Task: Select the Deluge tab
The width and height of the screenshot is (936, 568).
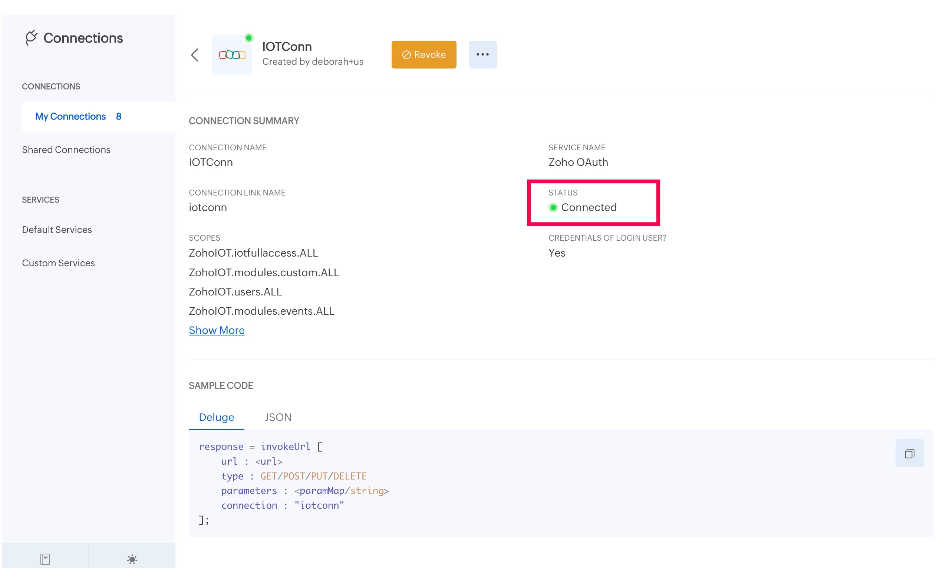Action: point(217,417)
